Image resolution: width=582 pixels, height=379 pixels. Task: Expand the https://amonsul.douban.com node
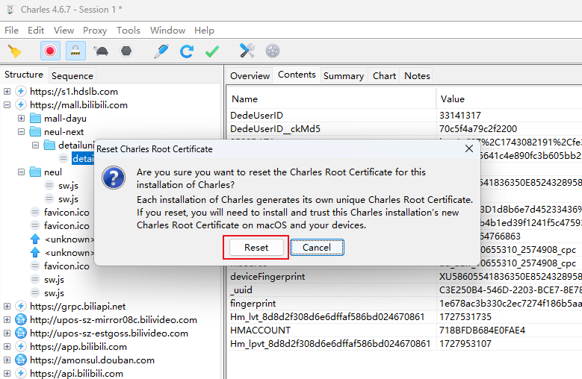point(7,360)
